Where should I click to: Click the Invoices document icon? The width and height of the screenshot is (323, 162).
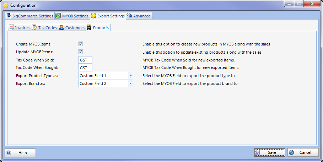(x=11, y=28)
